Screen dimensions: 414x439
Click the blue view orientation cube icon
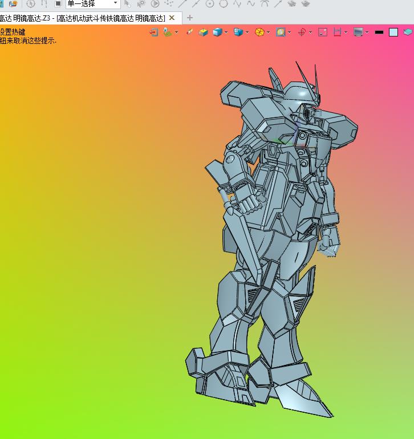coord(238,32)
